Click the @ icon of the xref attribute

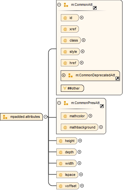pyautogui.click(x=65, y=29)
